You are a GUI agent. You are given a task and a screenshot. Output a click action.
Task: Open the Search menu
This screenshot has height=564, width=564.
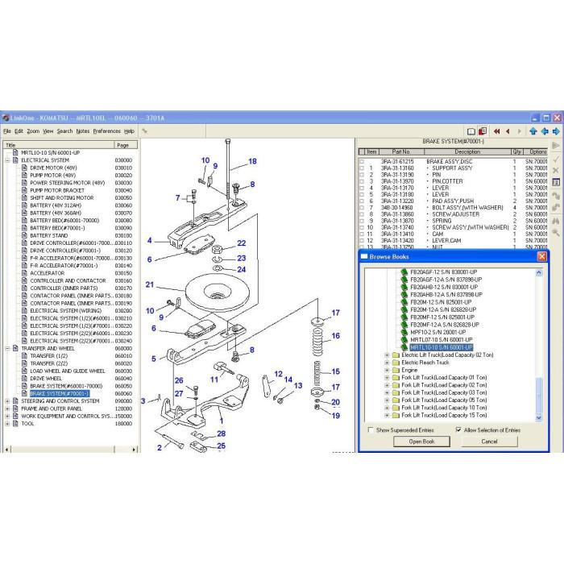64,131
